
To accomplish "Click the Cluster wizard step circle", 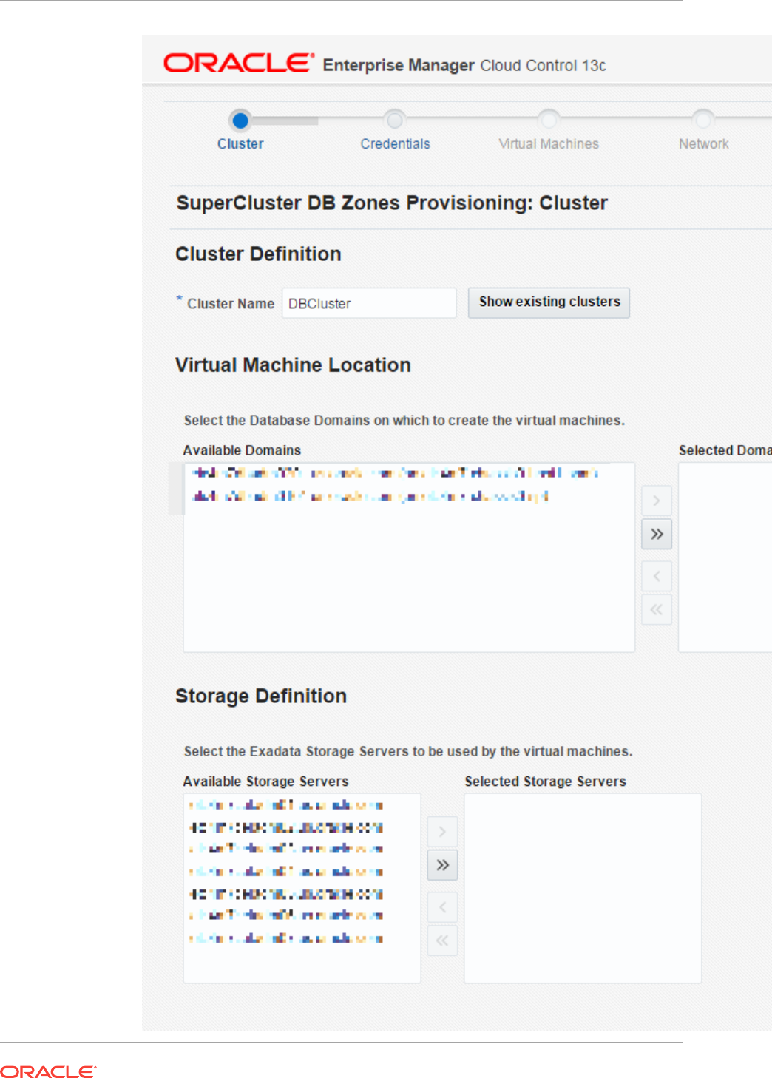I will click(240, 120).
